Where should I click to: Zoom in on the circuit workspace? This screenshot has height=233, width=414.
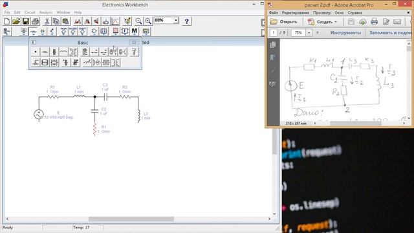click(148, 21)
